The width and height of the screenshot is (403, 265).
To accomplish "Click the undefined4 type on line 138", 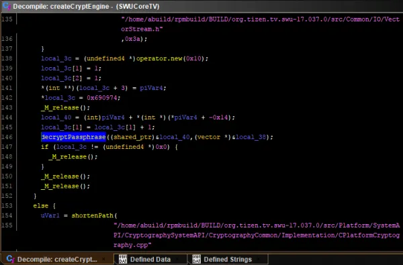I will tap(106, 58).
